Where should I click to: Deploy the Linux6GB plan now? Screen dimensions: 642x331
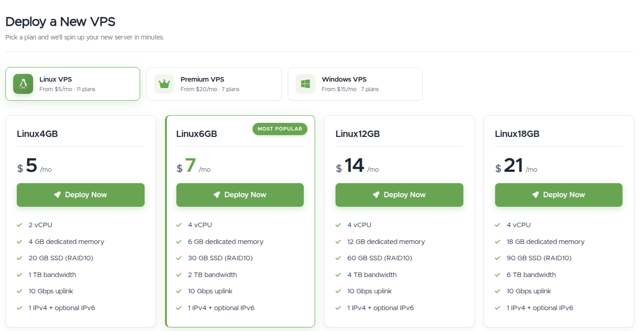[240, 195]
